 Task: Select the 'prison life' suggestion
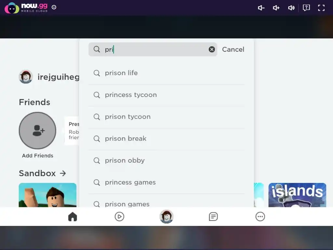(166, 73)
